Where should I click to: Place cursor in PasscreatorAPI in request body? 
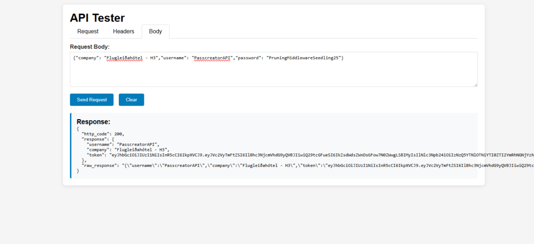coord(212,57)
